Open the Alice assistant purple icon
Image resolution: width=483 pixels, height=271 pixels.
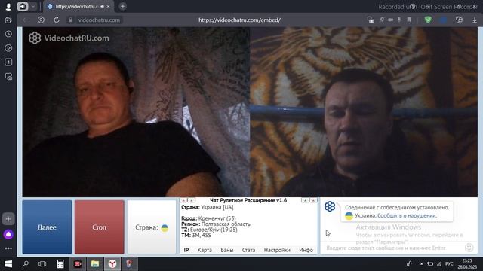coord(8,234)
